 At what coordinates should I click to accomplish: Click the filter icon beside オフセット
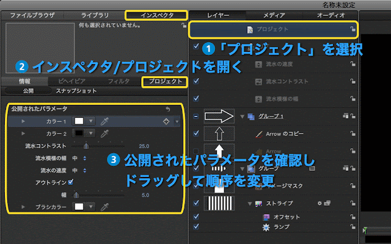tap(266, 217)
